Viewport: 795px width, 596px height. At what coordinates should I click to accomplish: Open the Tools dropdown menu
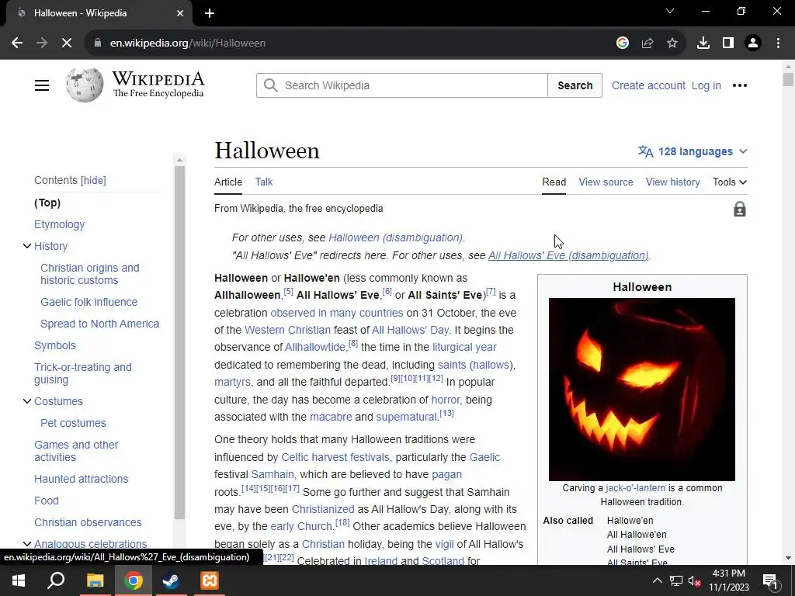[x=730, y=182]
